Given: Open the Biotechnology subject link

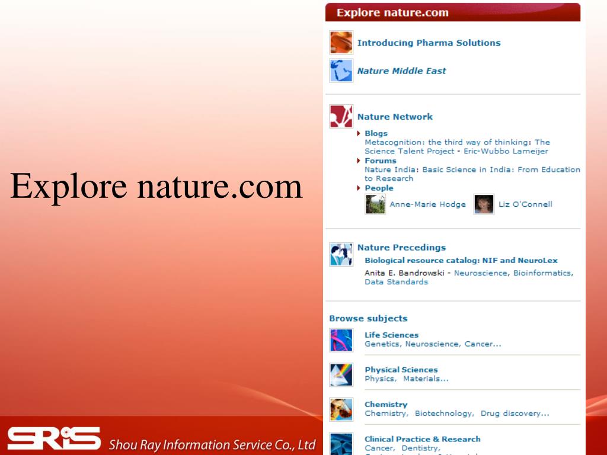Looking at the screenshot, I should click(443, 414).
